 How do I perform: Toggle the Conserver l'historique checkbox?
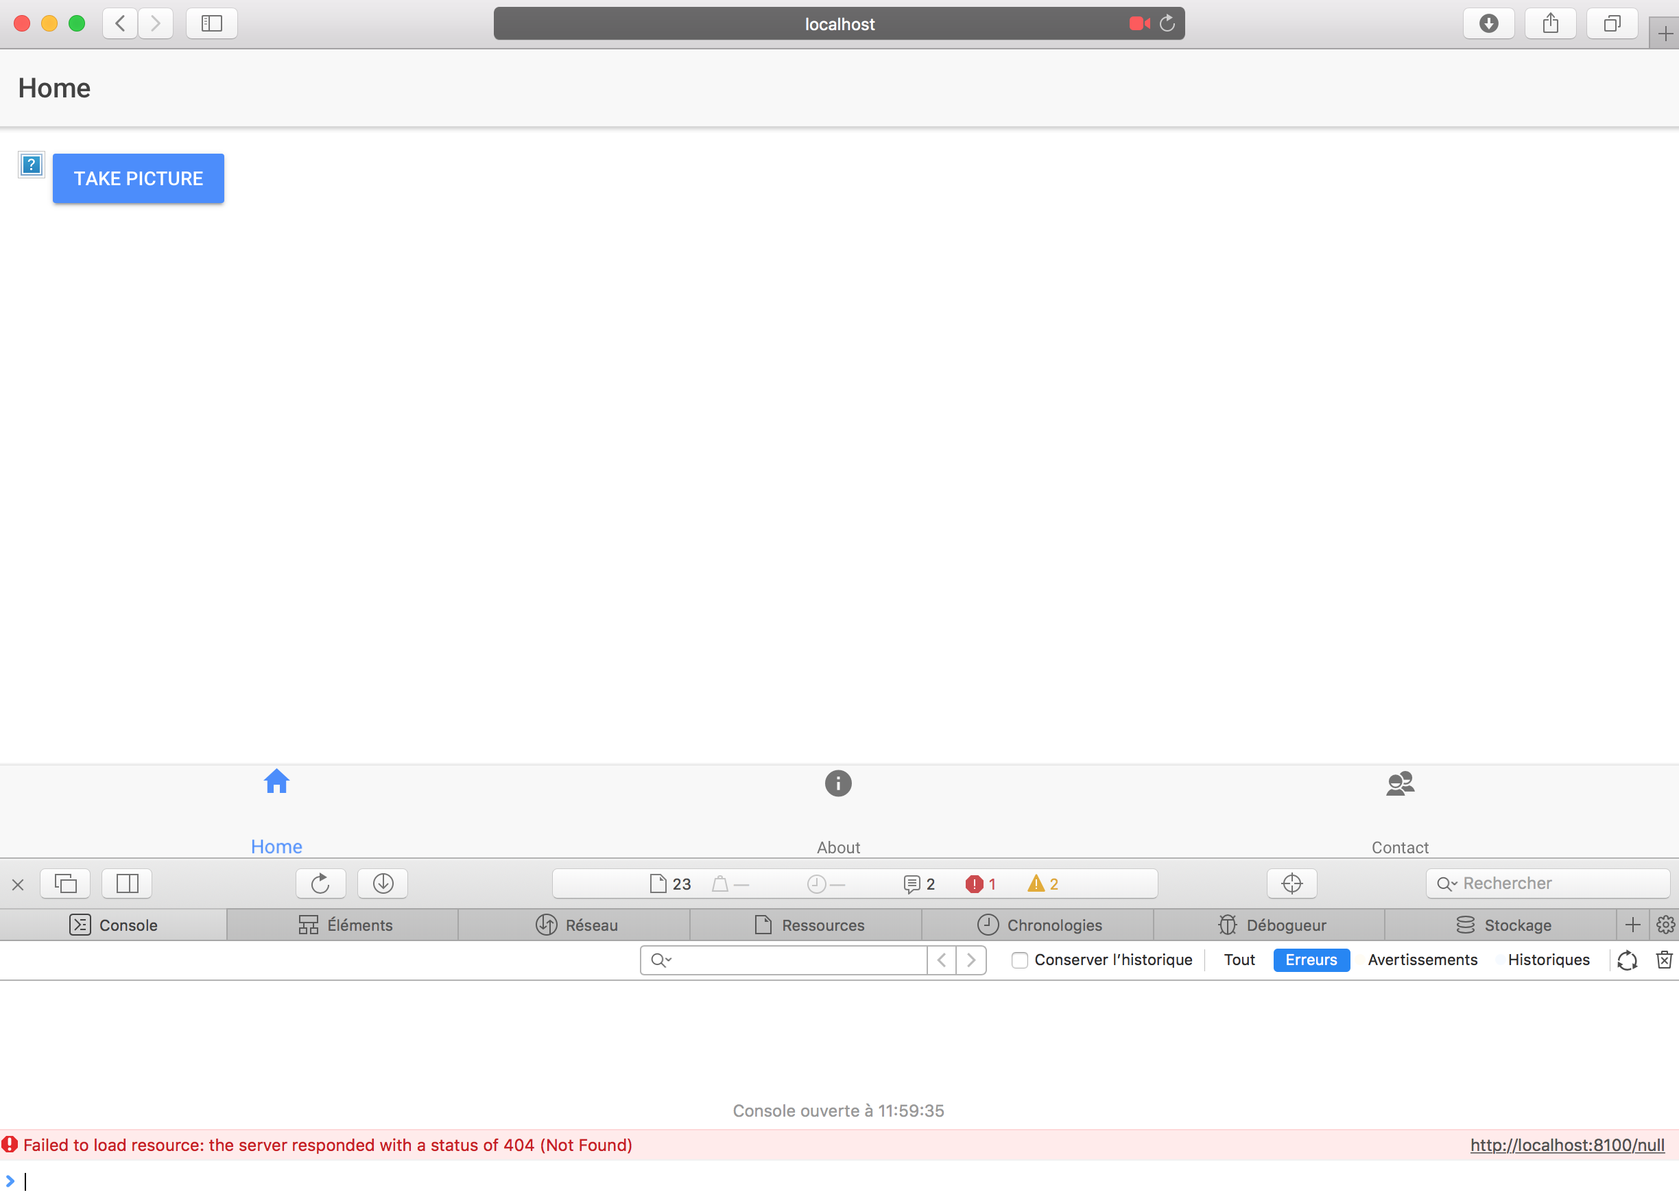pyautogui.click(x=1019, y=960)
